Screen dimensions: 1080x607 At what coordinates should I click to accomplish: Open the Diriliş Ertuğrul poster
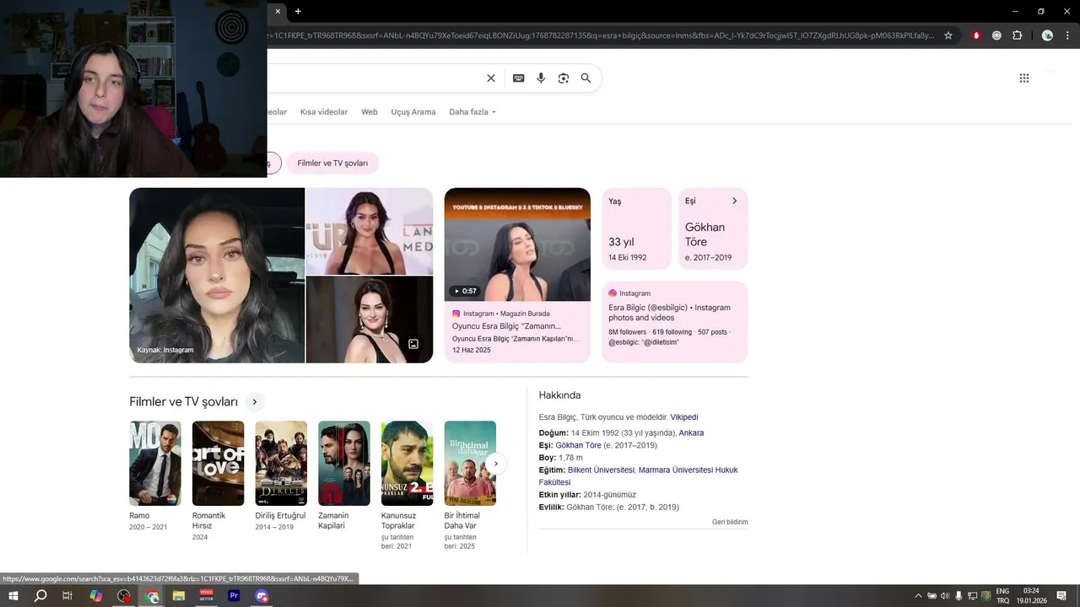click(281, 464)
